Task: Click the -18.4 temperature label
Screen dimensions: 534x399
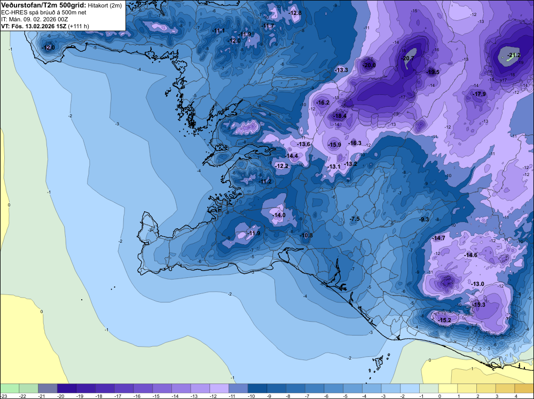Action: [x=340, y=116]
